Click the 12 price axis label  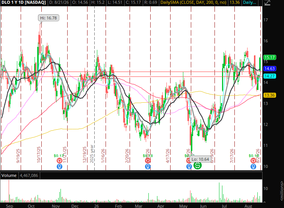(266, 124)
